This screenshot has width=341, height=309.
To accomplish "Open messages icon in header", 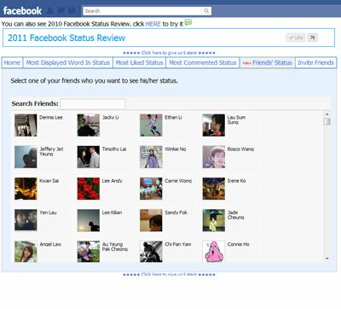I will tap(61, 11).
